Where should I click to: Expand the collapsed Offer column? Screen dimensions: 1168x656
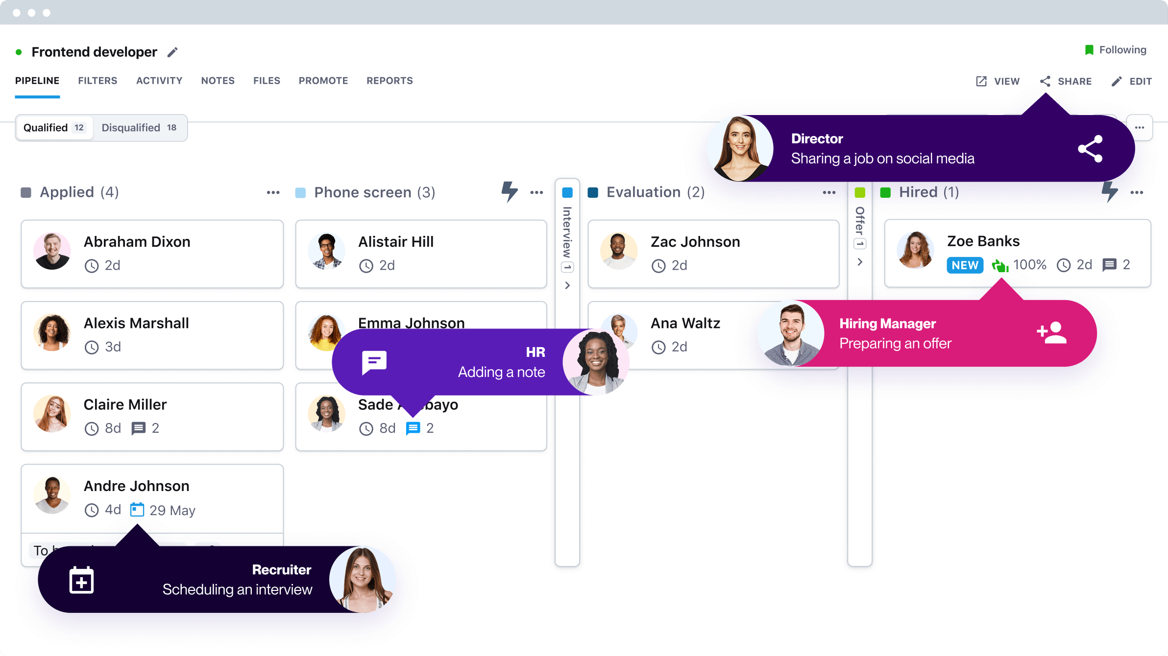click(x=860, y=262)
